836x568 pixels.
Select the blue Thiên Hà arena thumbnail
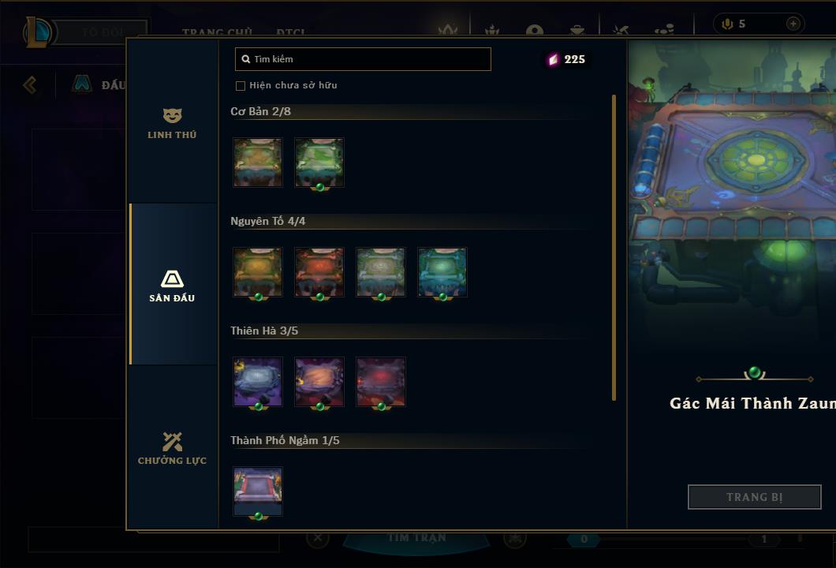click(x=258, y=382)
